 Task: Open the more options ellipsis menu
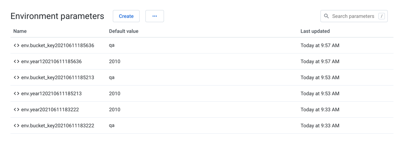(155, 16)
